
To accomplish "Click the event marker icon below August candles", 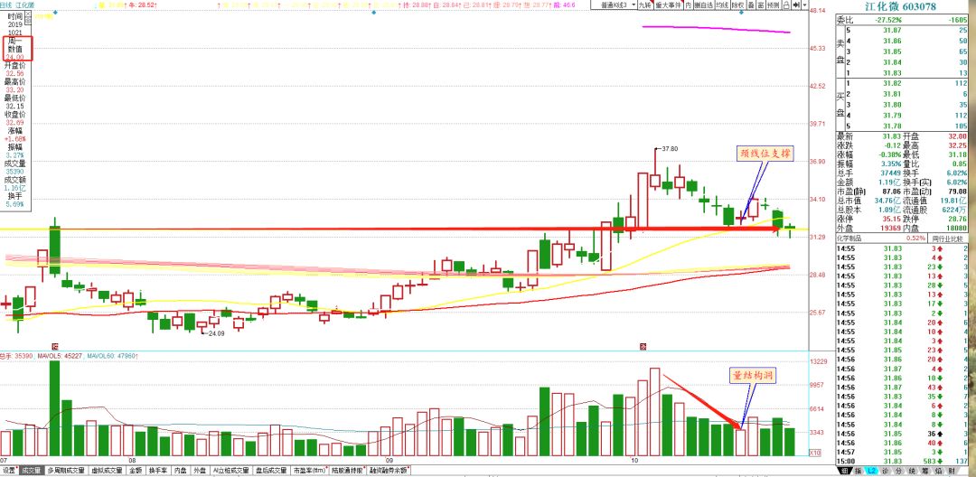I will click(55, 345).
